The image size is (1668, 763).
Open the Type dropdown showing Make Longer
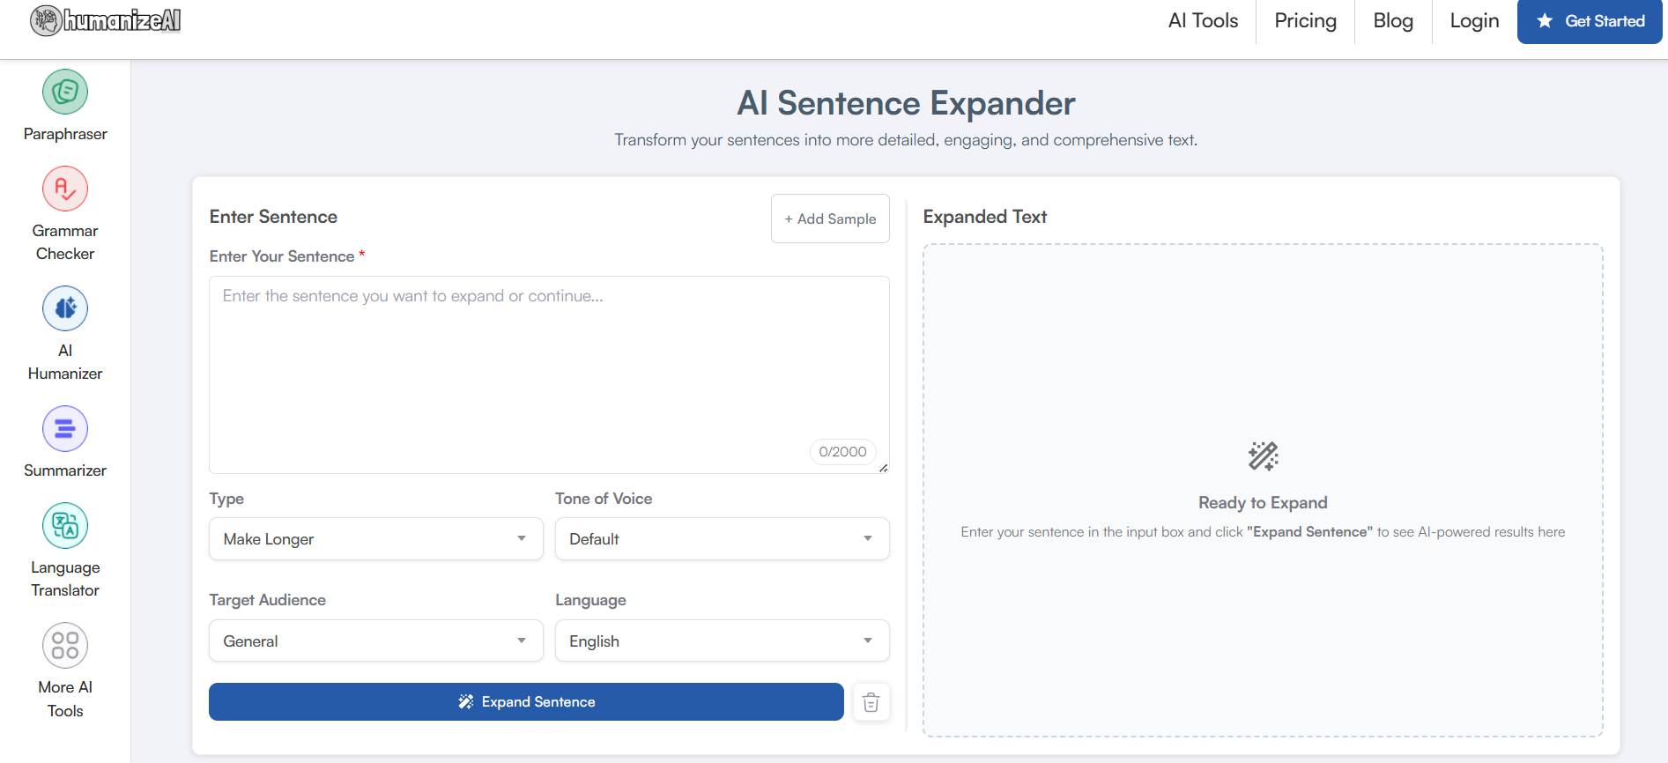(375, 539)
